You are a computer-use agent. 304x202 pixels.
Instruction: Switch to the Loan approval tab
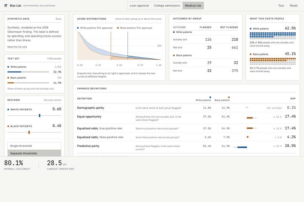click(x=139, y=6)
